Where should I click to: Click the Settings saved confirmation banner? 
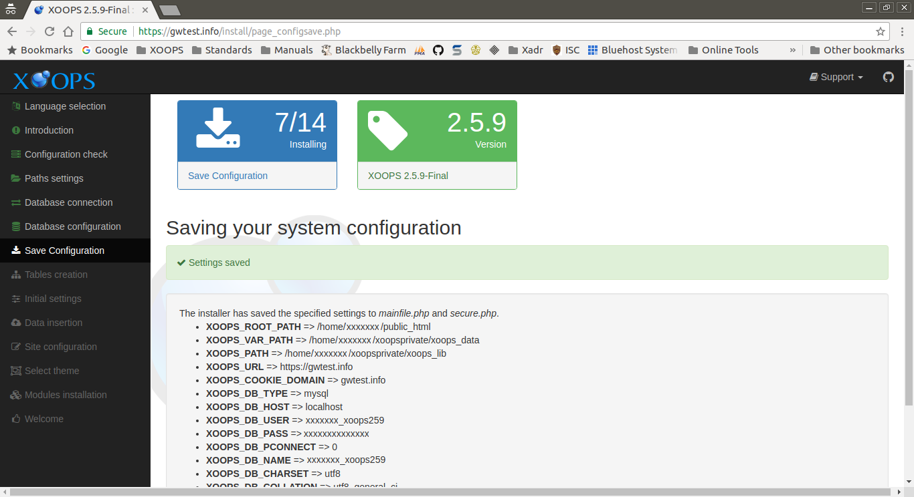[527, 263]
